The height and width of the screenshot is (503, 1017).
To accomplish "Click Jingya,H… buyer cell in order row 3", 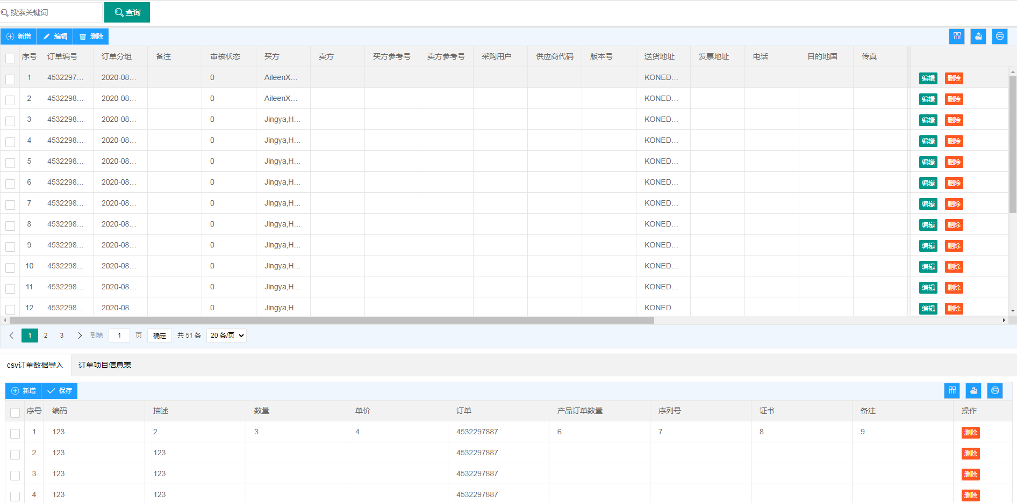I will (x=283, y=119).
